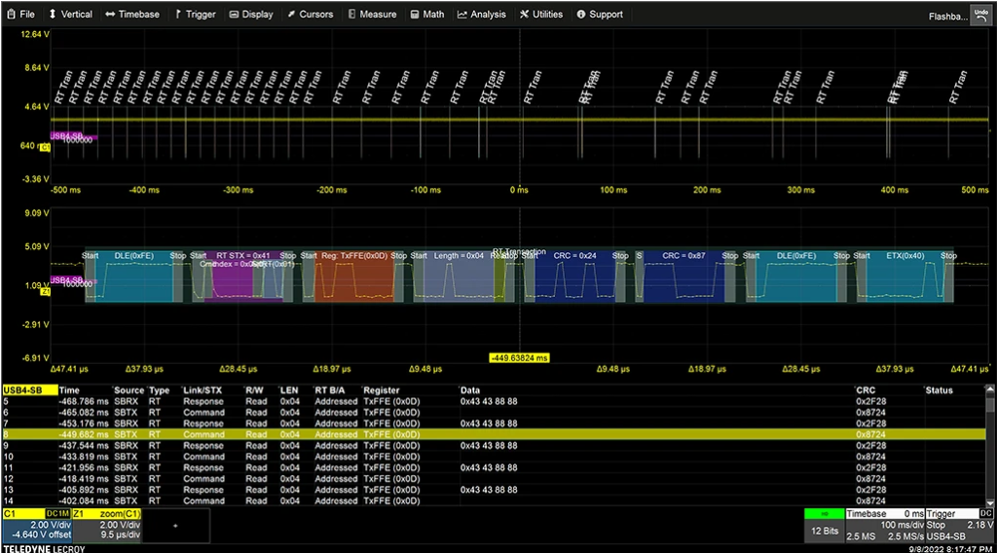Open the Vertical menu
The width and height of the screenshot is (997, 553).
(x=70, y=14)
